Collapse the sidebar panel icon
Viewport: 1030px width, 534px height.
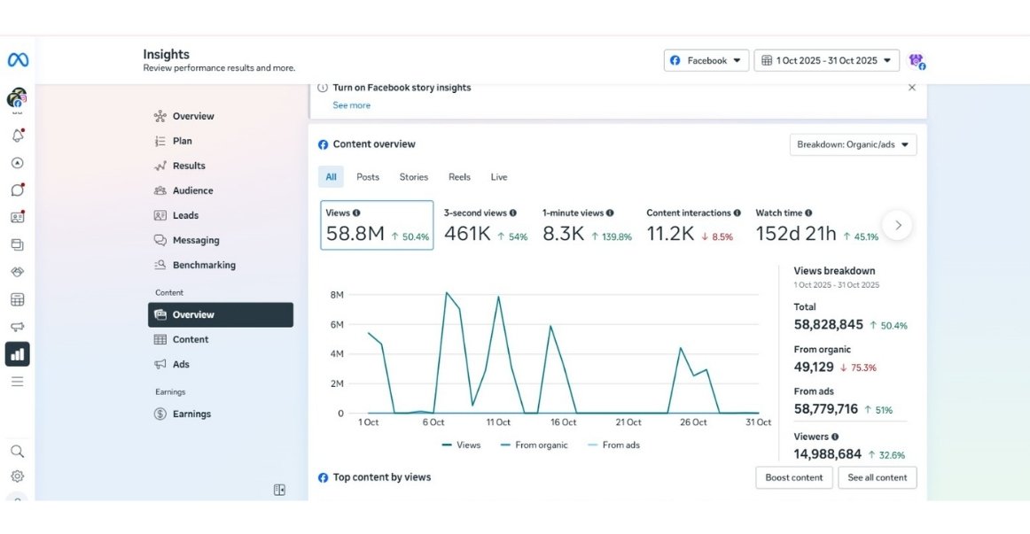point(279,490)
